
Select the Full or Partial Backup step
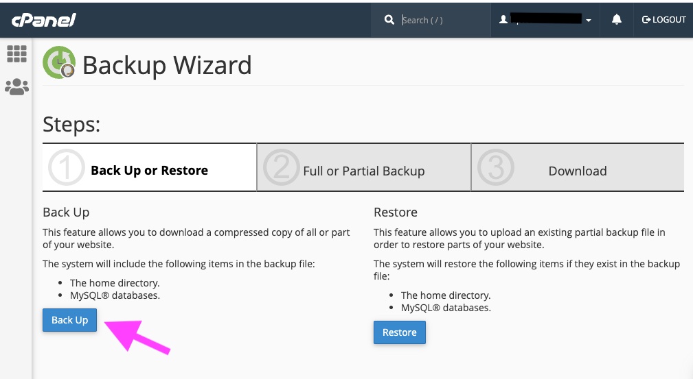pyautogui.click(x=364, y=171)
